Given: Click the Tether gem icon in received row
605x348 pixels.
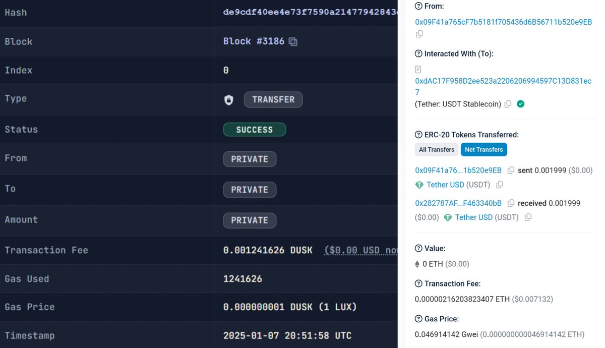Looking at the screenshot, I should coord(447,217).
